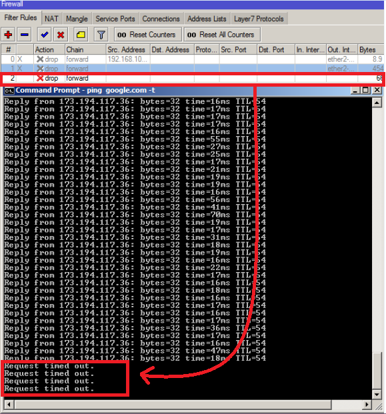Image resolution: width=386 pixels, height=414 pixels.
Task: Click the last Request timed out line
Action: tap(49, 389)
